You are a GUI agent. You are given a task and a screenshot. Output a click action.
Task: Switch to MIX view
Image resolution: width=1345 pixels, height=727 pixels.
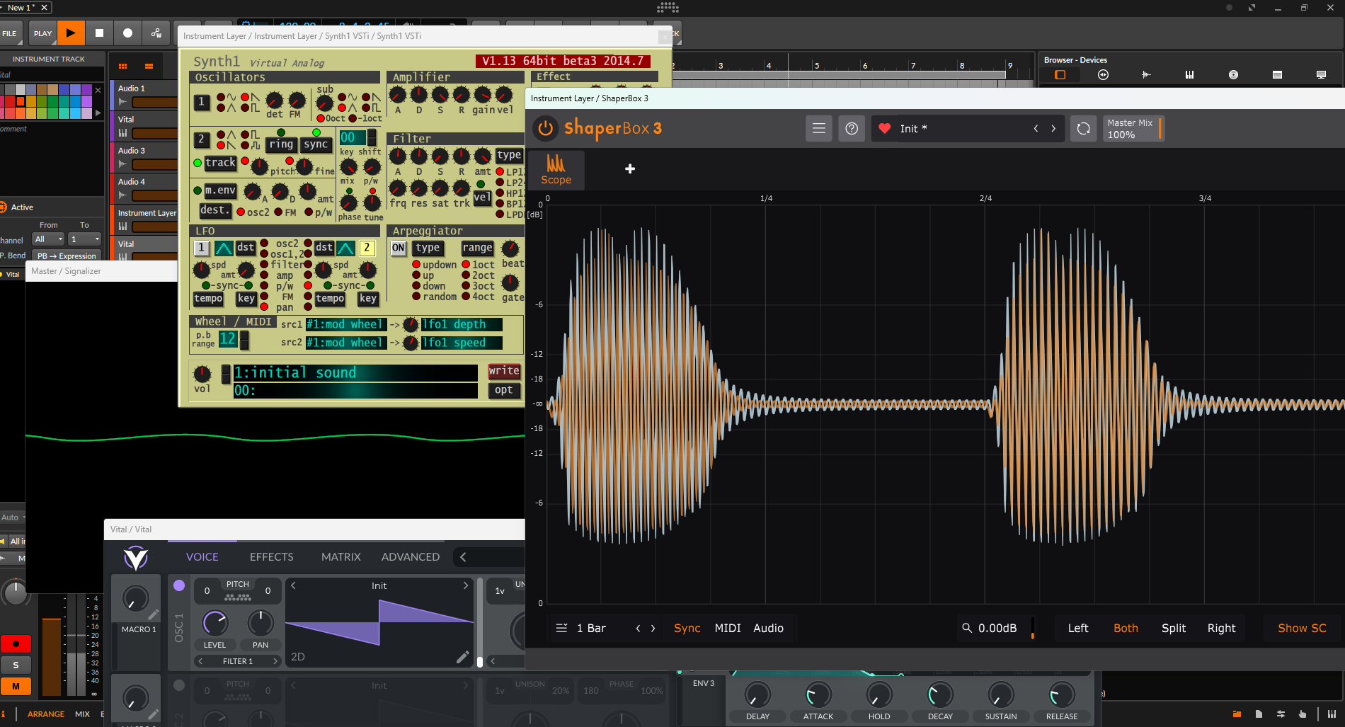click(82, 714)
